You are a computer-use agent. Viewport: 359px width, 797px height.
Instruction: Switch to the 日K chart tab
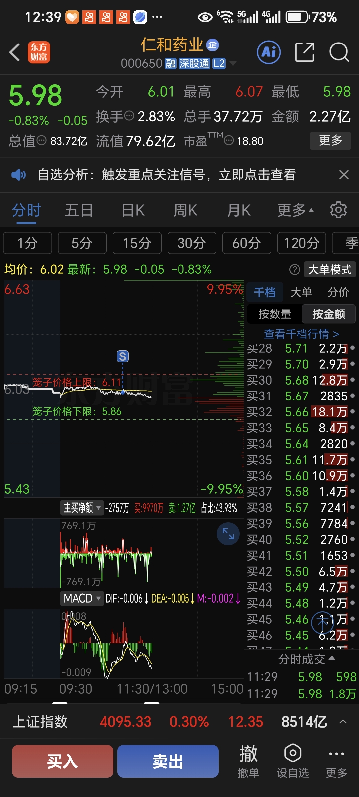pos(133,210)
